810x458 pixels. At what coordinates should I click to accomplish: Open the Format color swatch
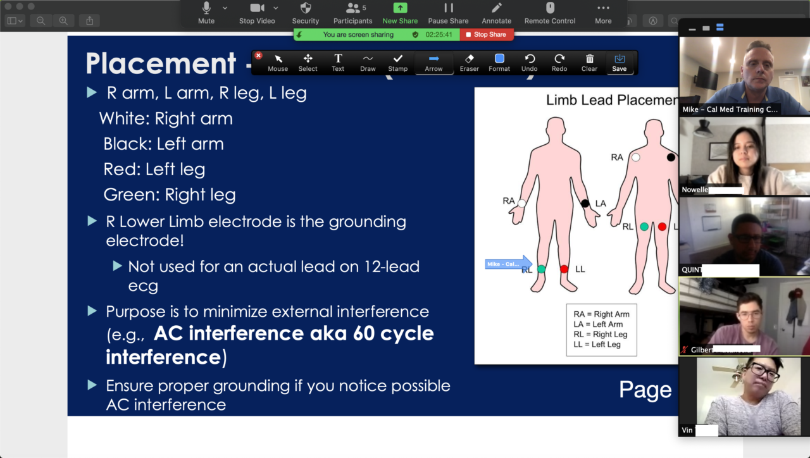499,63
